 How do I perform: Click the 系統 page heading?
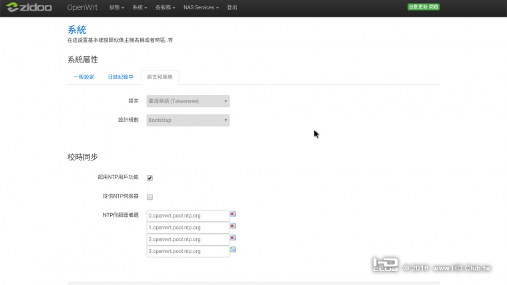pos(77,30)
